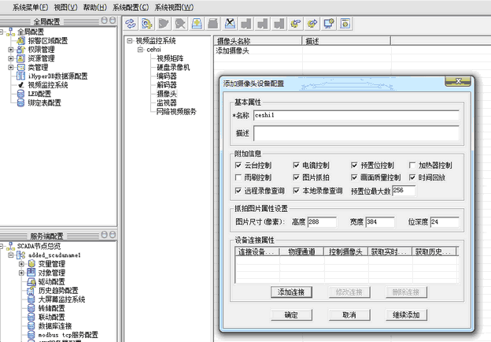Disable the 画面质量控制 checkbox
The image size is (491, 342).
tap(354, 177)
